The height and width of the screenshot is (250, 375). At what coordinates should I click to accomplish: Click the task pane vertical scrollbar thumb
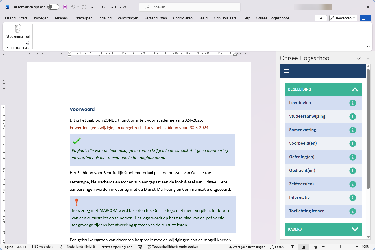tap(368, 129)
